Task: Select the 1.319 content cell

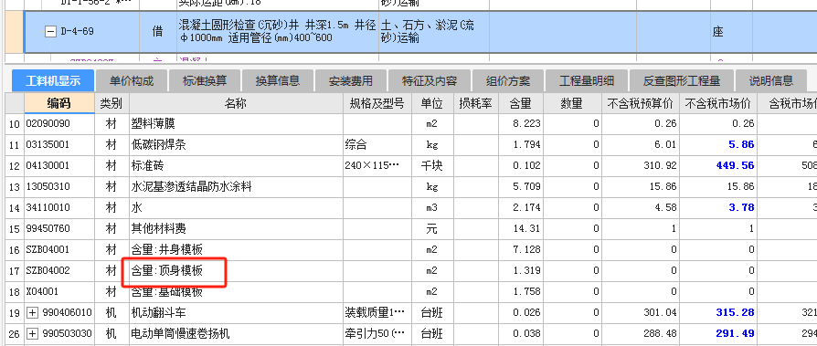Action: coord(520,270)
